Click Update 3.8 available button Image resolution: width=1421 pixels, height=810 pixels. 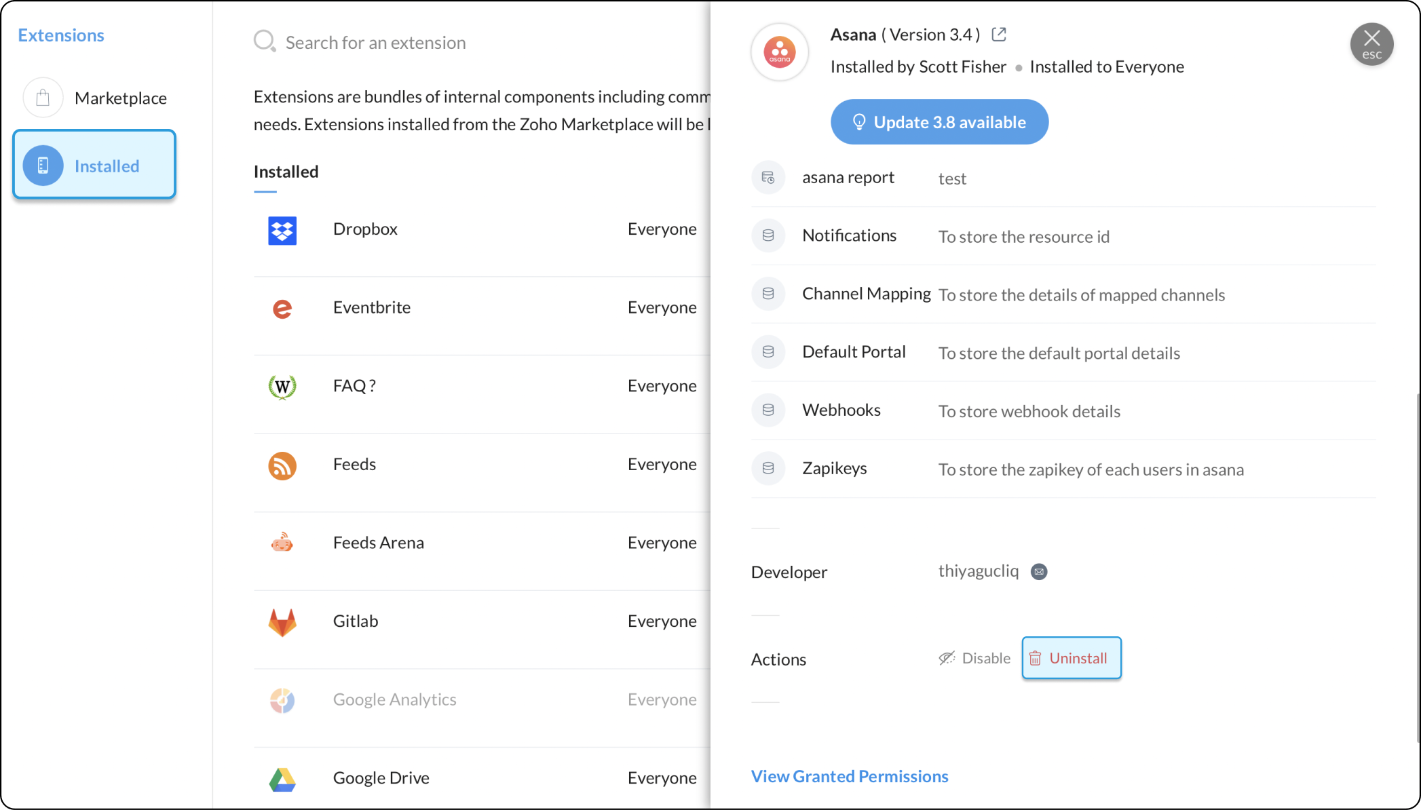tap(939, 122)
